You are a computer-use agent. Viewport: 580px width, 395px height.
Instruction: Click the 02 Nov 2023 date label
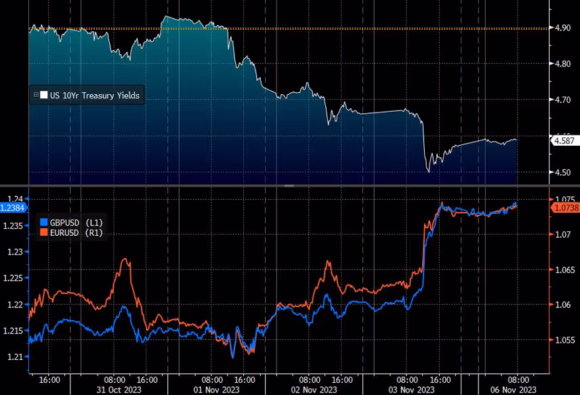click(x=314, y=390)
